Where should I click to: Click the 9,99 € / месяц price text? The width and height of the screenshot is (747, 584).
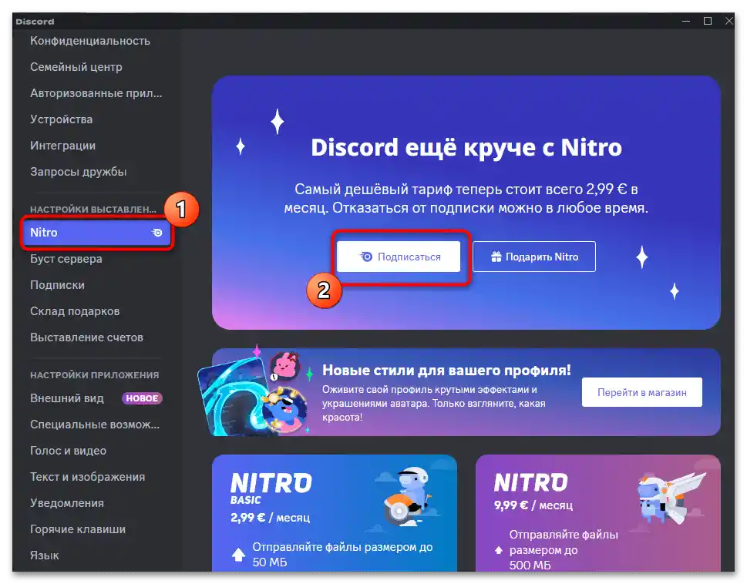pos(533,505)
